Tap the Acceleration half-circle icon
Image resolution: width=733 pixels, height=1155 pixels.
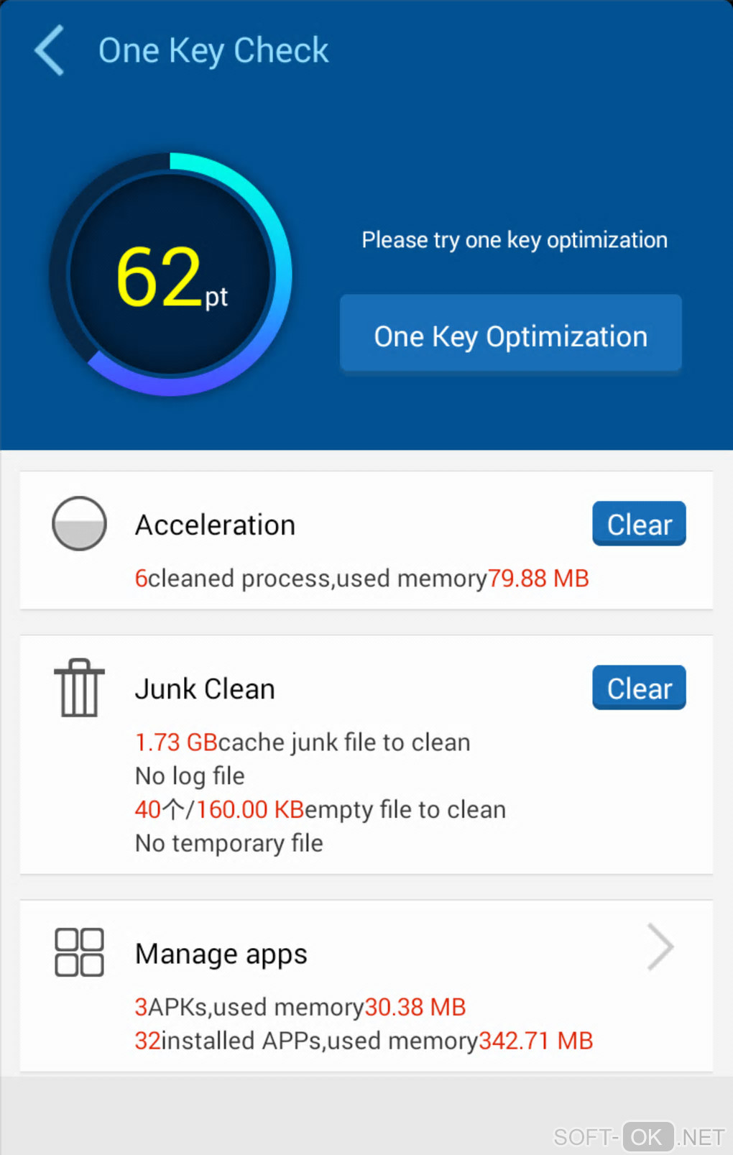[79, 523]
